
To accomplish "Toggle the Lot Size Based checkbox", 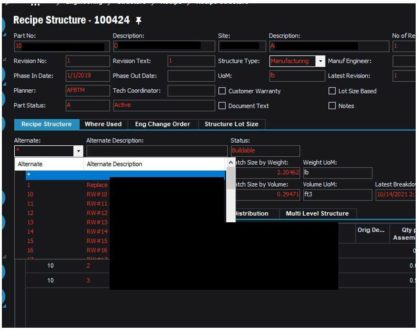I will pos(332,91).
